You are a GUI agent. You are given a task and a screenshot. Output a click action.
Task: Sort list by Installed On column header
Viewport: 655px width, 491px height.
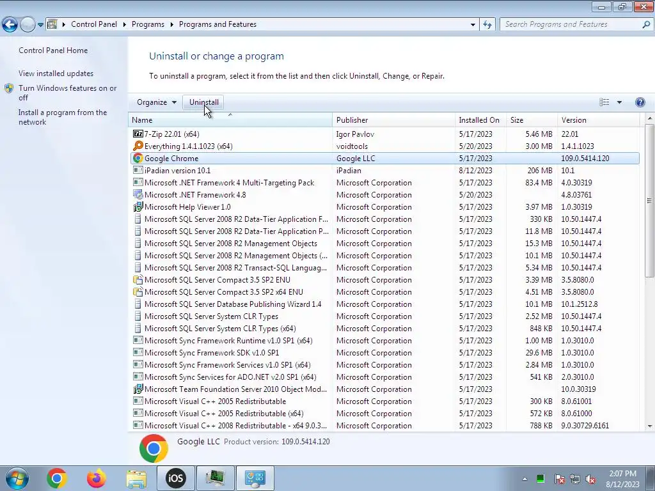[x=480, y=120]
